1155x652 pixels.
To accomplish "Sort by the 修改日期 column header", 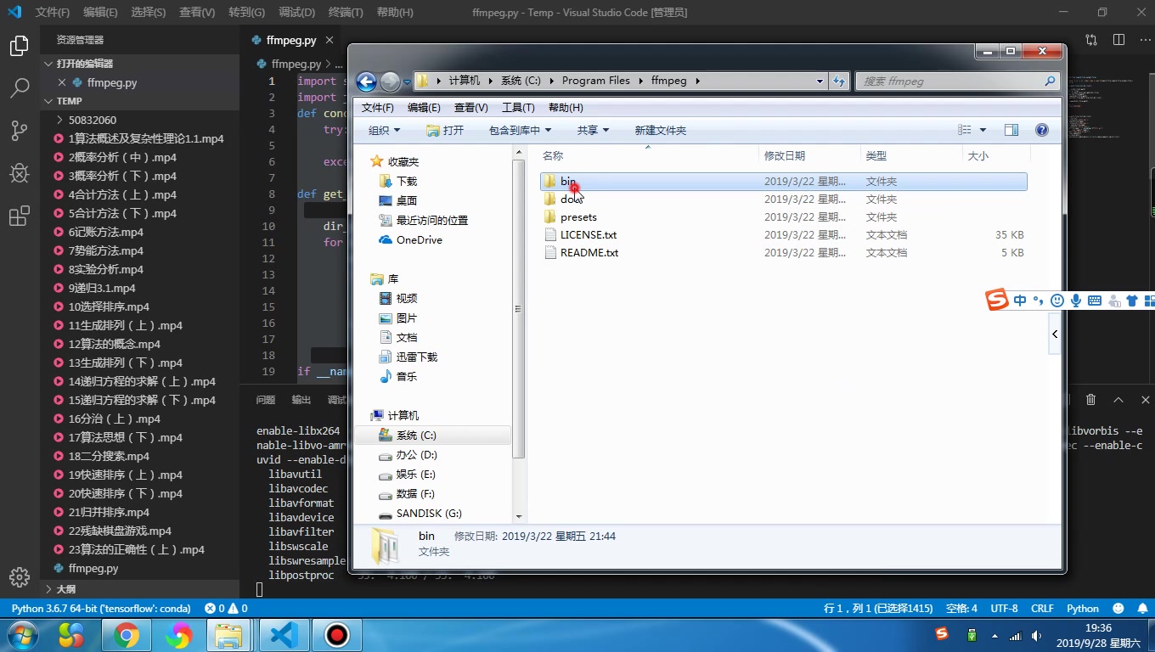I will coord(785,155).
